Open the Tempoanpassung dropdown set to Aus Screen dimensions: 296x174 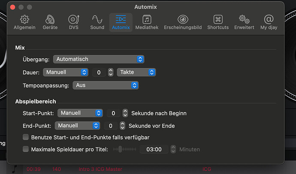(x=106, y=85)
